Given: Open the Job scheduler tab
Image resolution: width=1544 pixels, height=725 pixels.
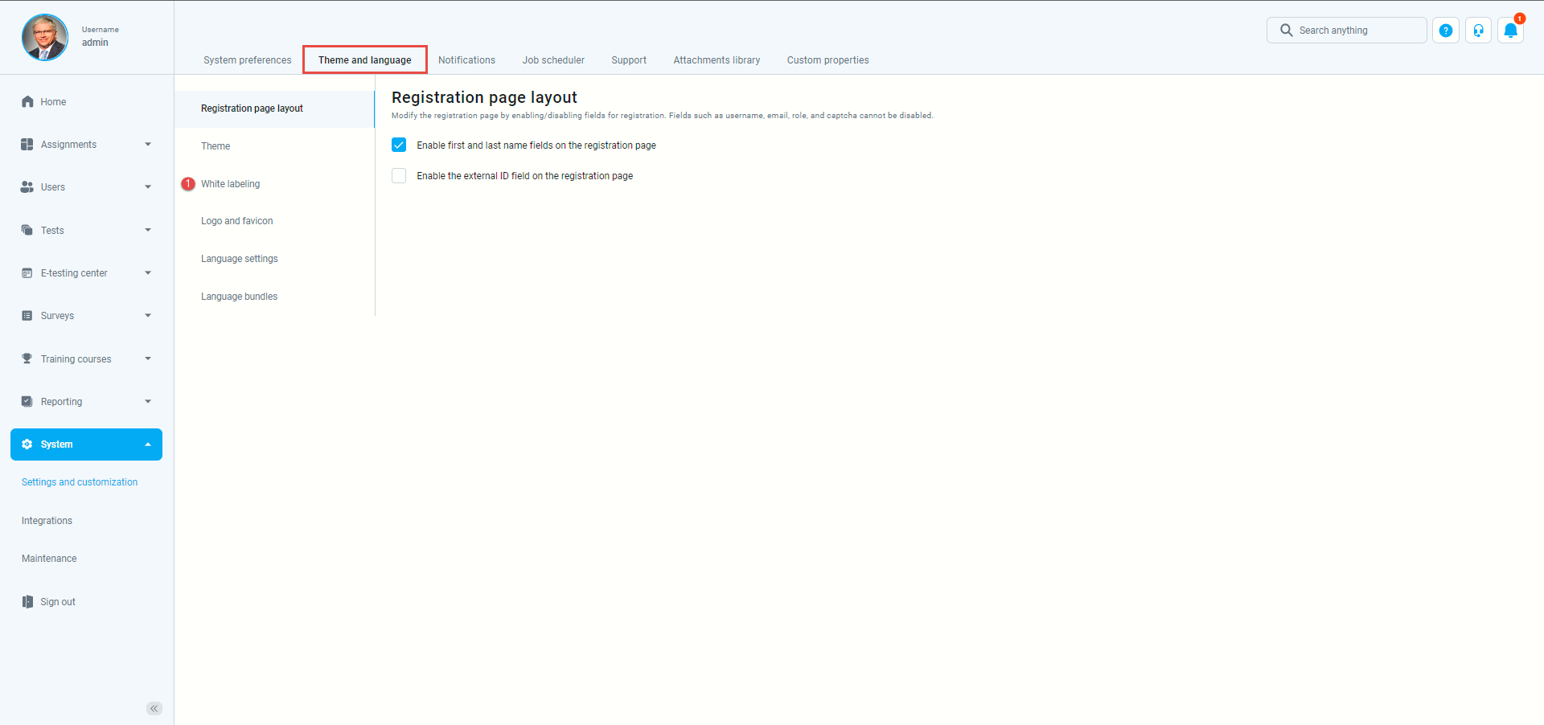Looking at the screenshot, I should click(553, 60).
